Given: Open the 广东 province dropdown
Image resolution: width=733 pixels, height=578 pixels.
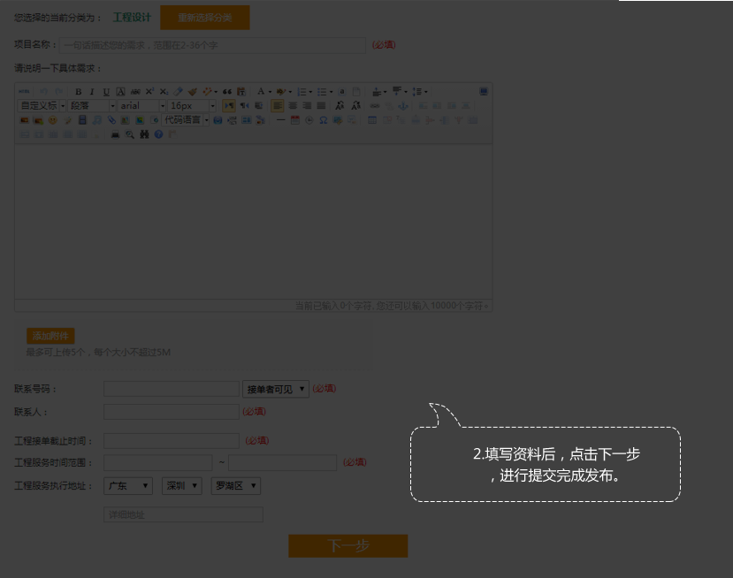Looking at the screenshot, I should click(128, 486).
